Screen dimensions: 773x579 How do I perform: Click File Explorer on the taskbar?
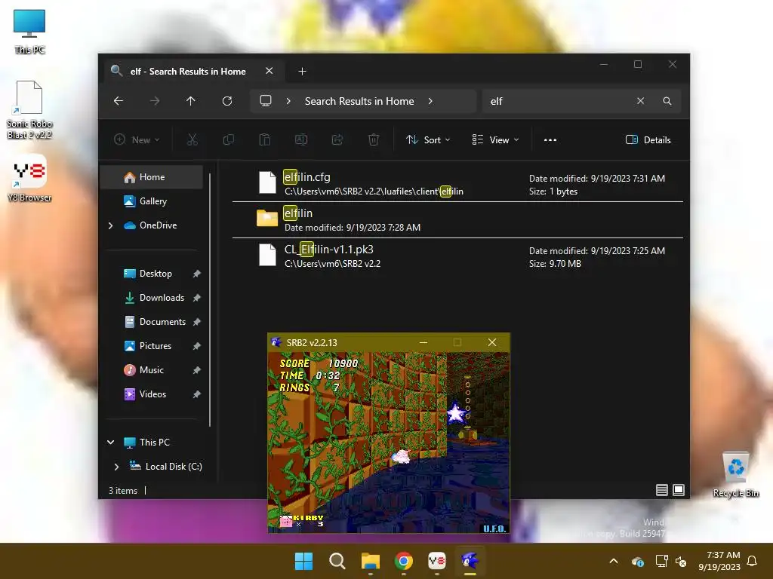pyautogui.click(x=370, y=561)
